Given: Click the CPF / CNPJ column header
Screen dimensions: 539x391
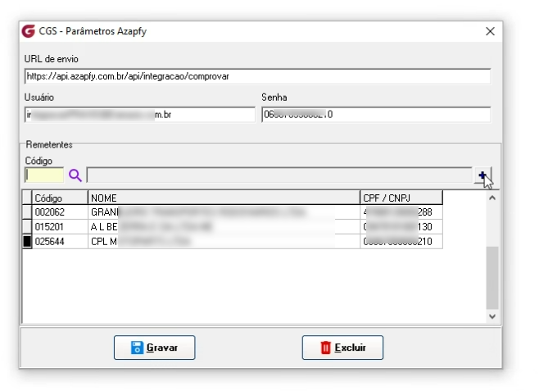Looking at the screenshot, I should click(x=401, y=198).
